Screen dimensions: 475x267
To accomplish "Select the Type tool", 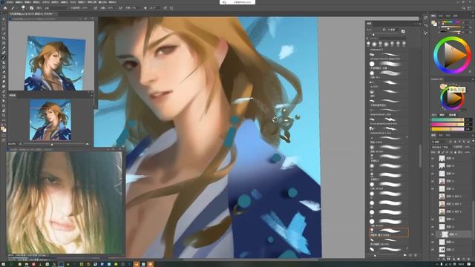I will [4, 96].
